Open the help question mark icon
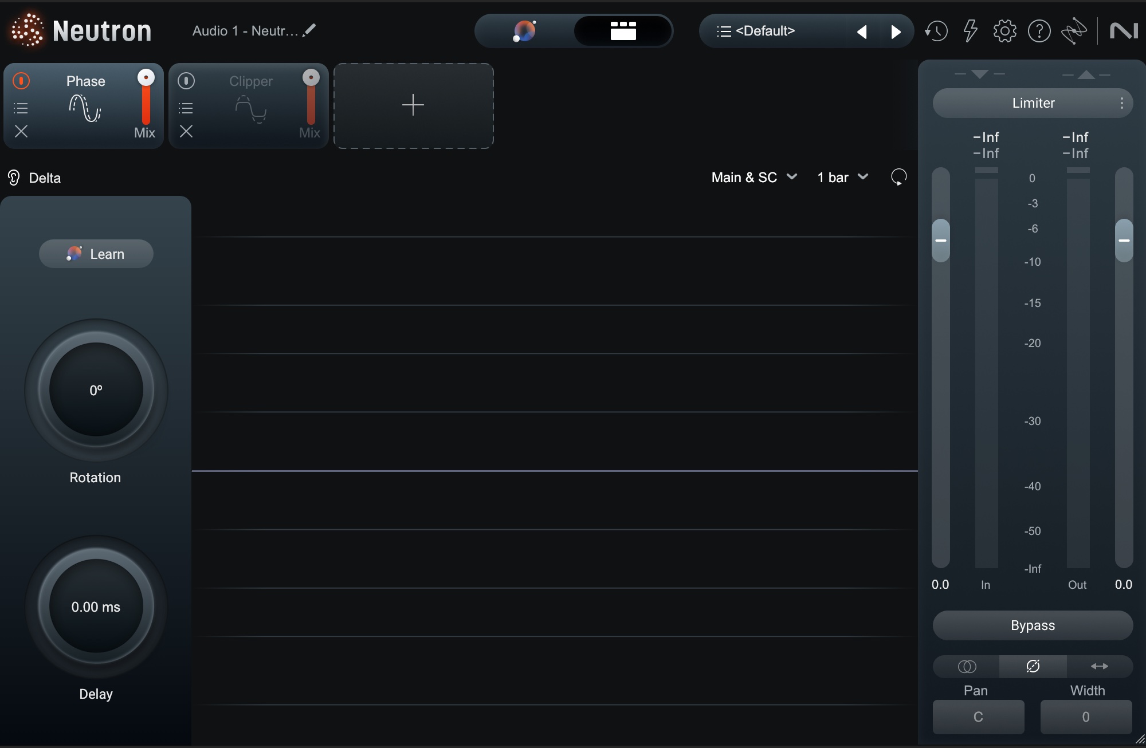This screenshot has height=748, width=1146. (1039, 31)
